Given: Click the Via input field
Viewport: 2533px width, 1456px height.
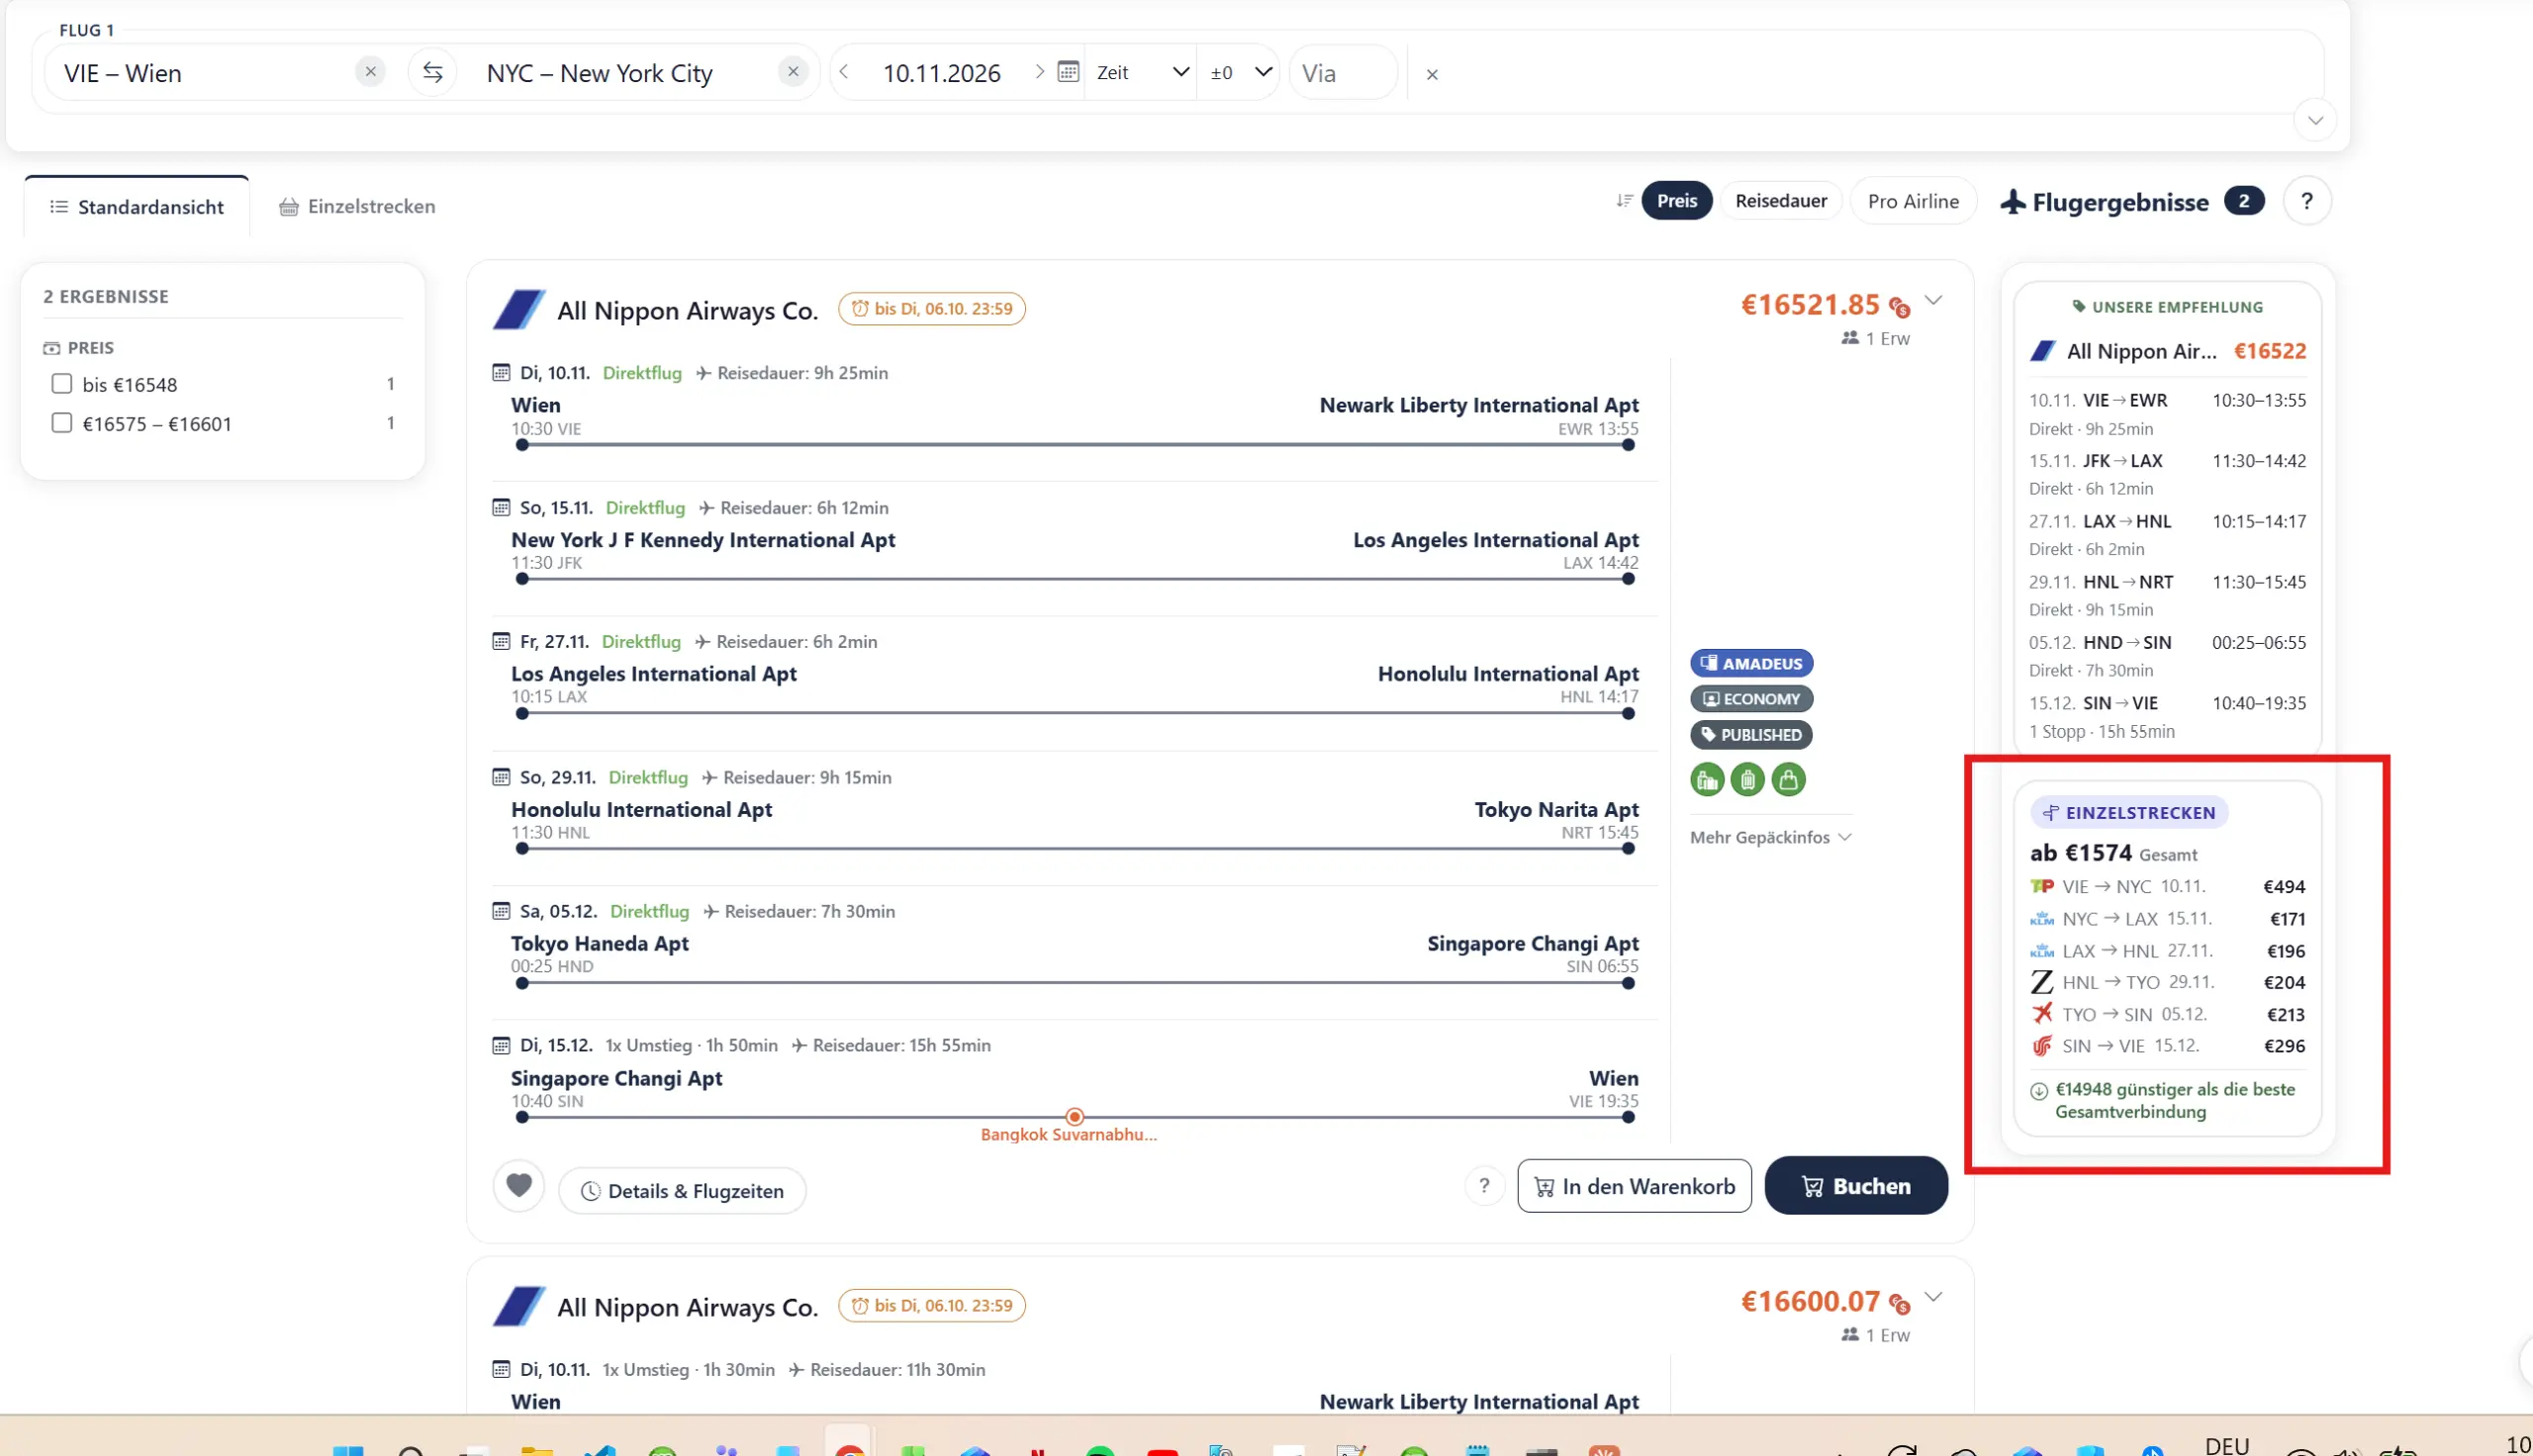Looking at the screenshot, I should (x=1341, y=73).
